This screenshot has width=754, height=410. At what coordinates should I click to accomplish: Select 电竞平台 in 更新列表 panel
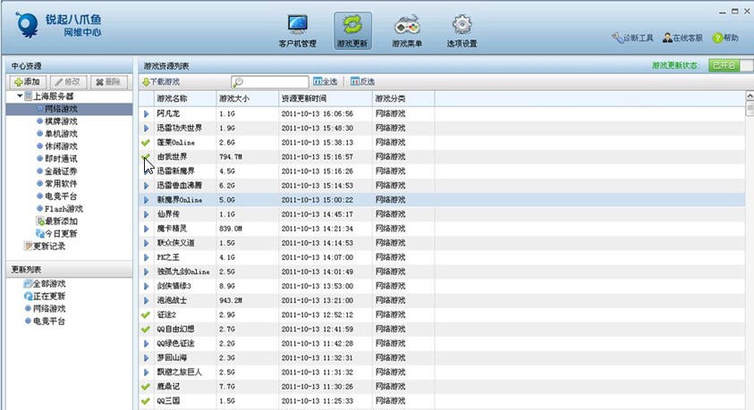48,322
